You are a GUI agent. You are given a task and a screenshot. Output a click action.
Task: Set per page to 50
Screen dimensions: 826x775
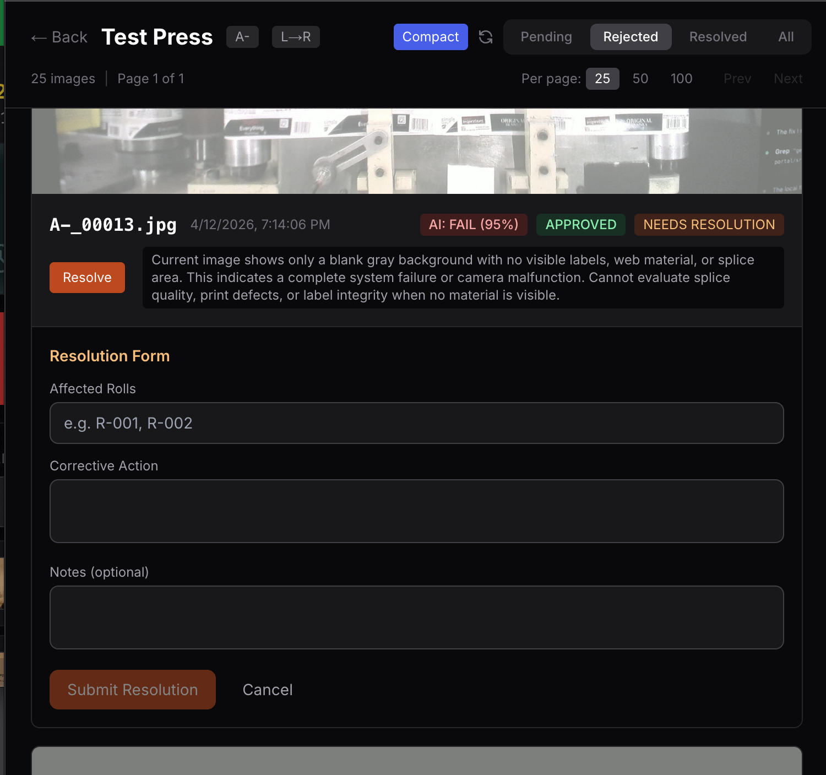pos(640,79)
